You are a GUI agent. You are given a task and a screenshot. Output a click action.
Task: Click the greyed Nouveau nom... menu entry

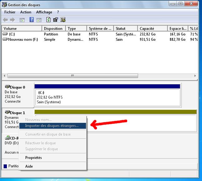(x=53, y=120)
